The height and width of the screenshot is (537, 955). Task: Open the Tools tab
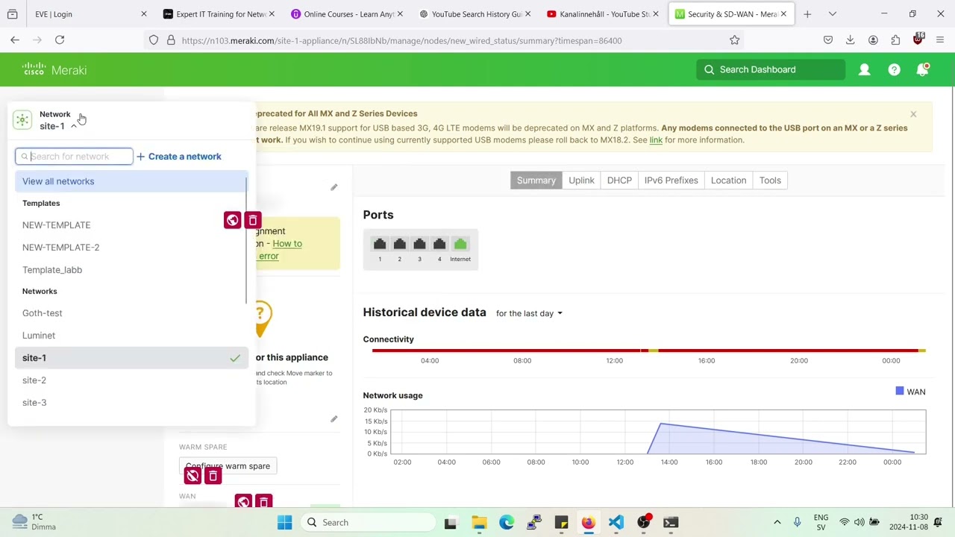pyautogui.click(x=770, y=180)
